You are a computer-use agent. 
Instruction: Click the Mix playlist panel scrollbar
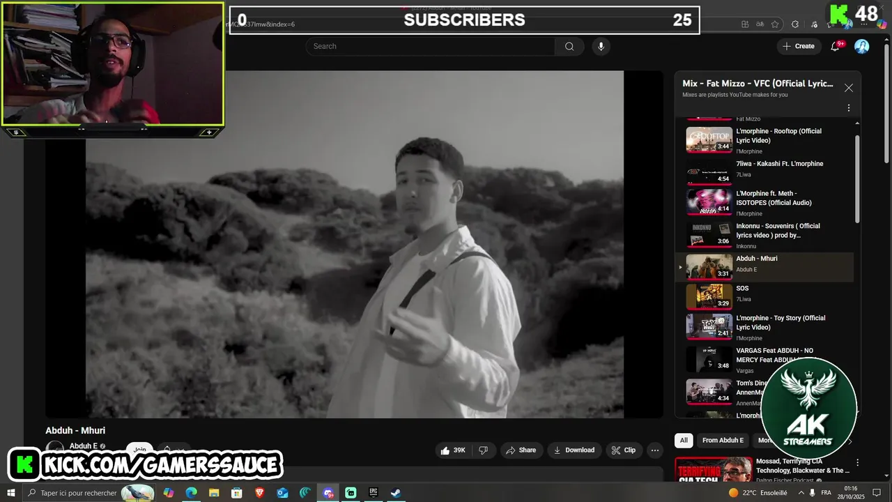857,179
